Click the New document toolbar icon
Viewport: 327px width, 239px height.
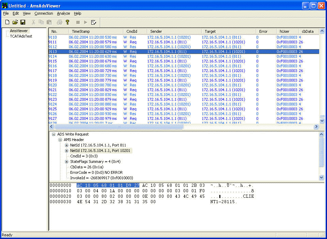coord(7,22)
